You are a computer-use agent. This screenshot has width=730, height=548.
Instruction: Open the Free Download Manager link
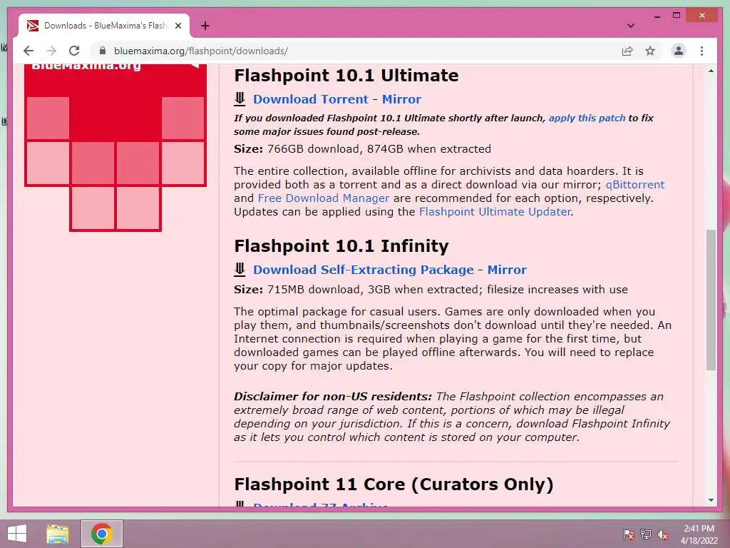click(324, 198)
